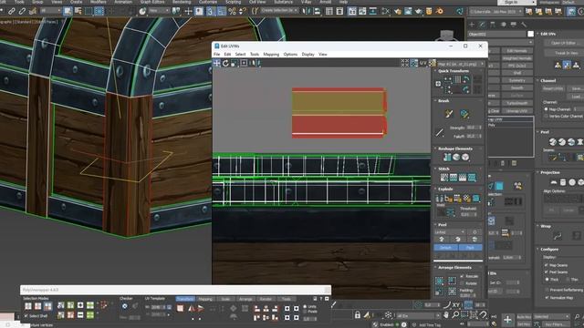Open the Tools menu in Edit UVWs

(x=255, y=55)
